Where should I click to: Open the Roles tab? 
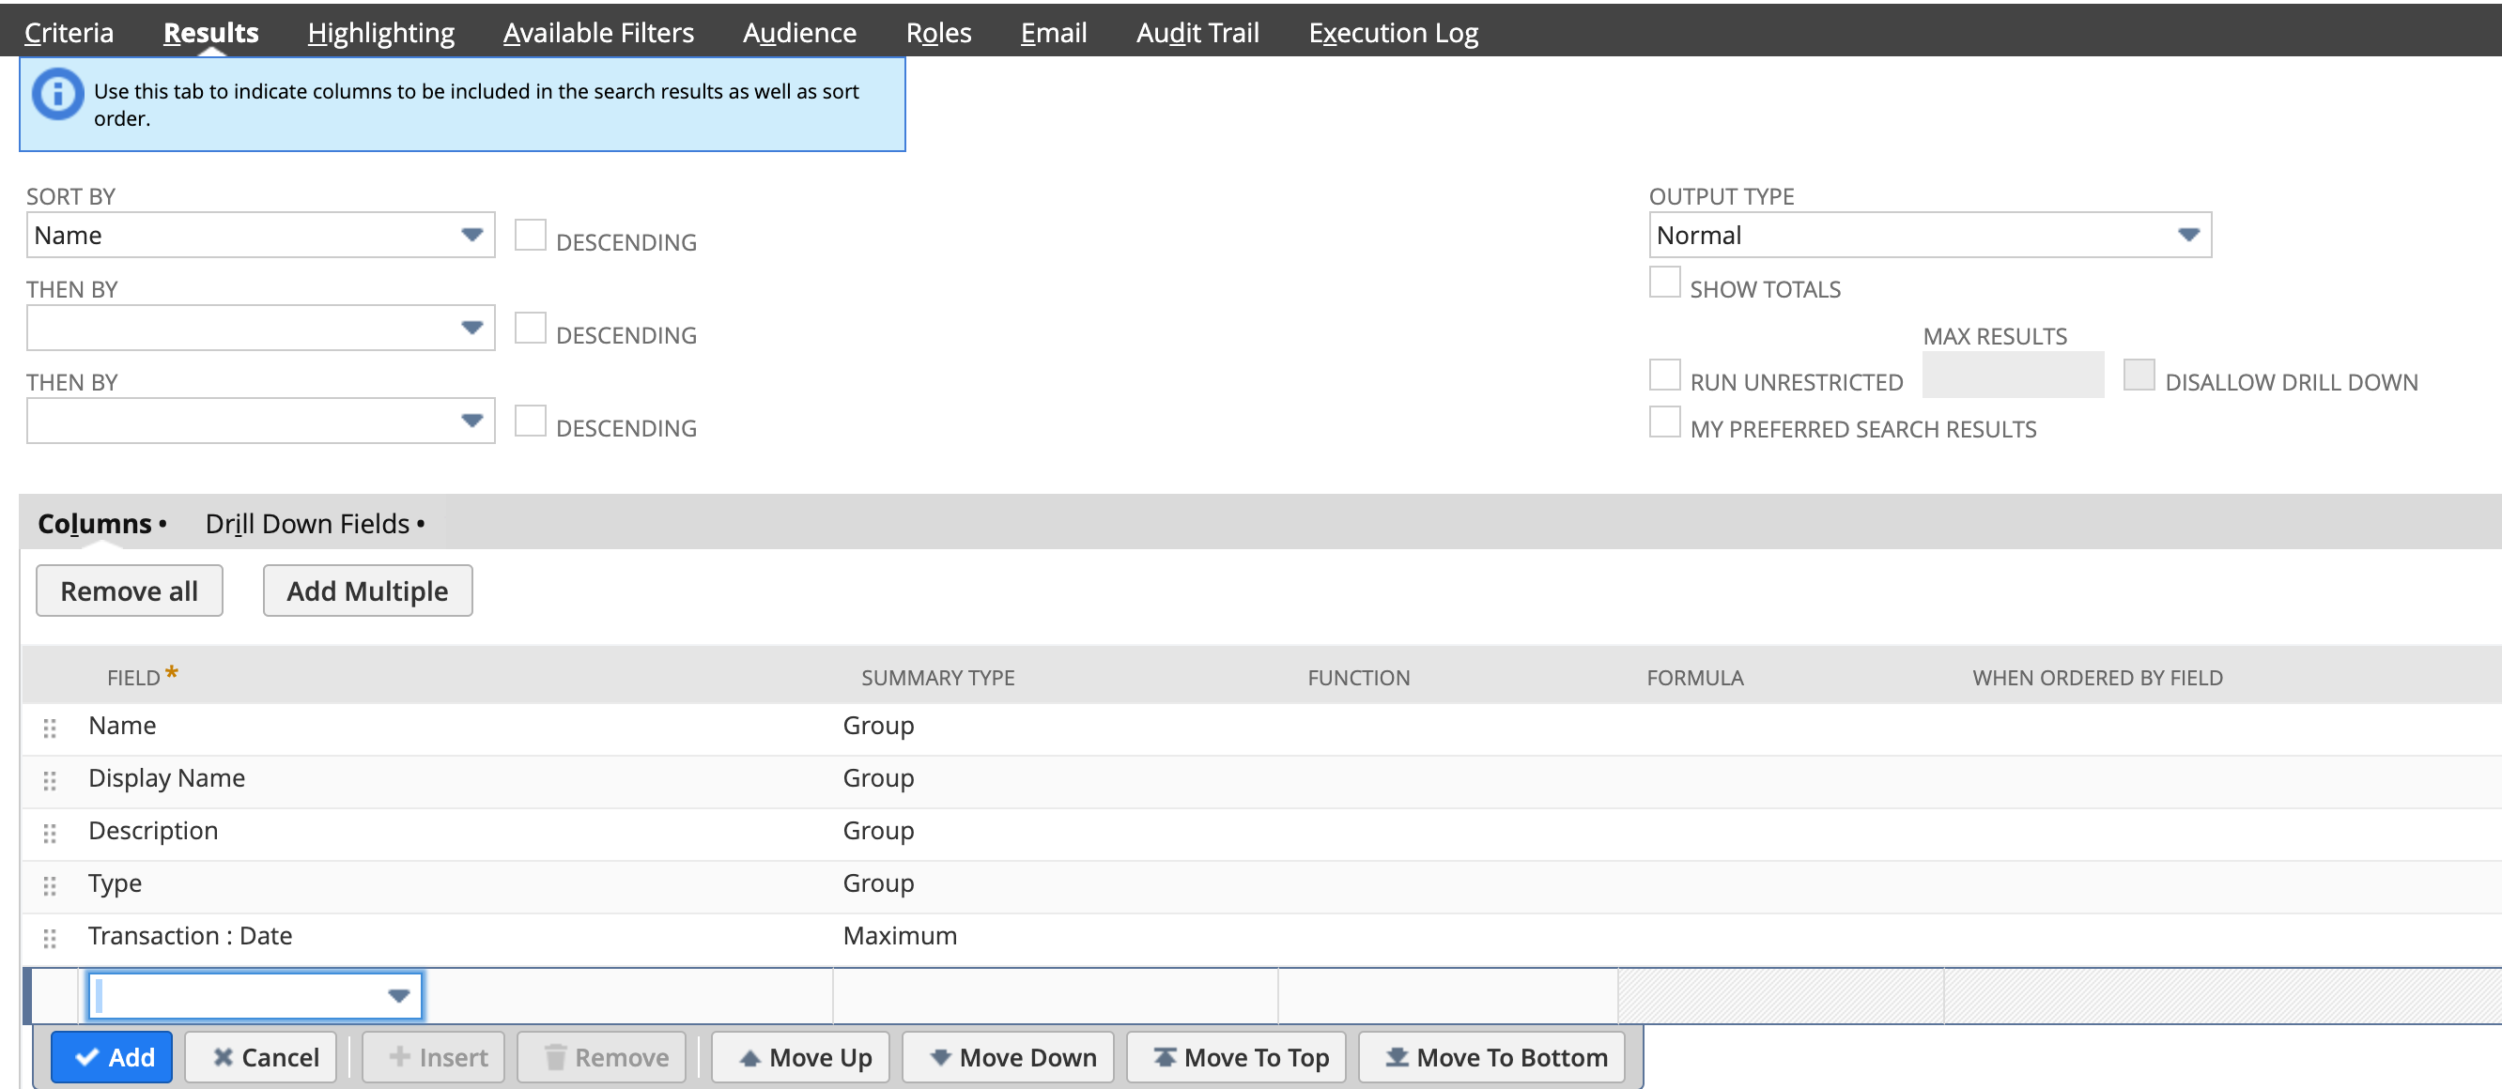(938, 32)
